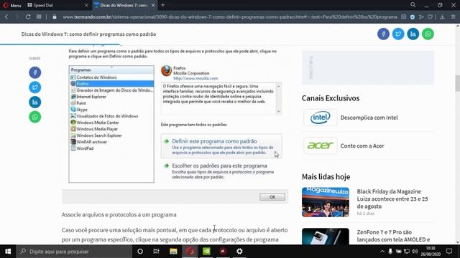This screenshot has height=258, width=460.
Task: Open the Opera Menu button
Action: [x=12, y=5]
